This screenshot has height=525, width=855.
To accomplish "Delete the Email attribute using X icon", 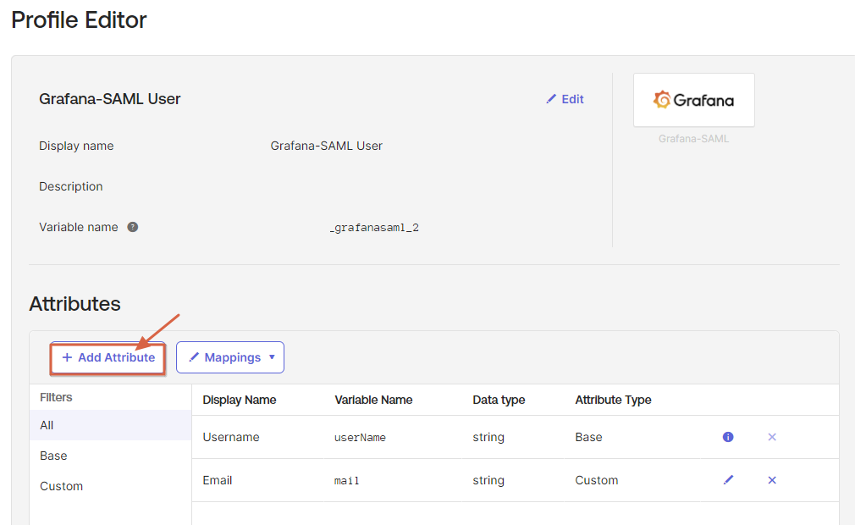I will pyautogui.click(x=772, y=480).
